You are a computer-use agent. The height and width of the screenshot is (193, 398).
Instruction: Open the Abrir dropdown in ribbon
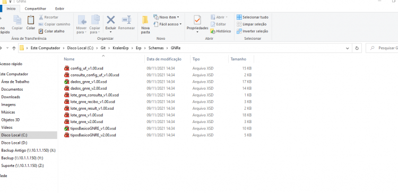coord(219,17)
